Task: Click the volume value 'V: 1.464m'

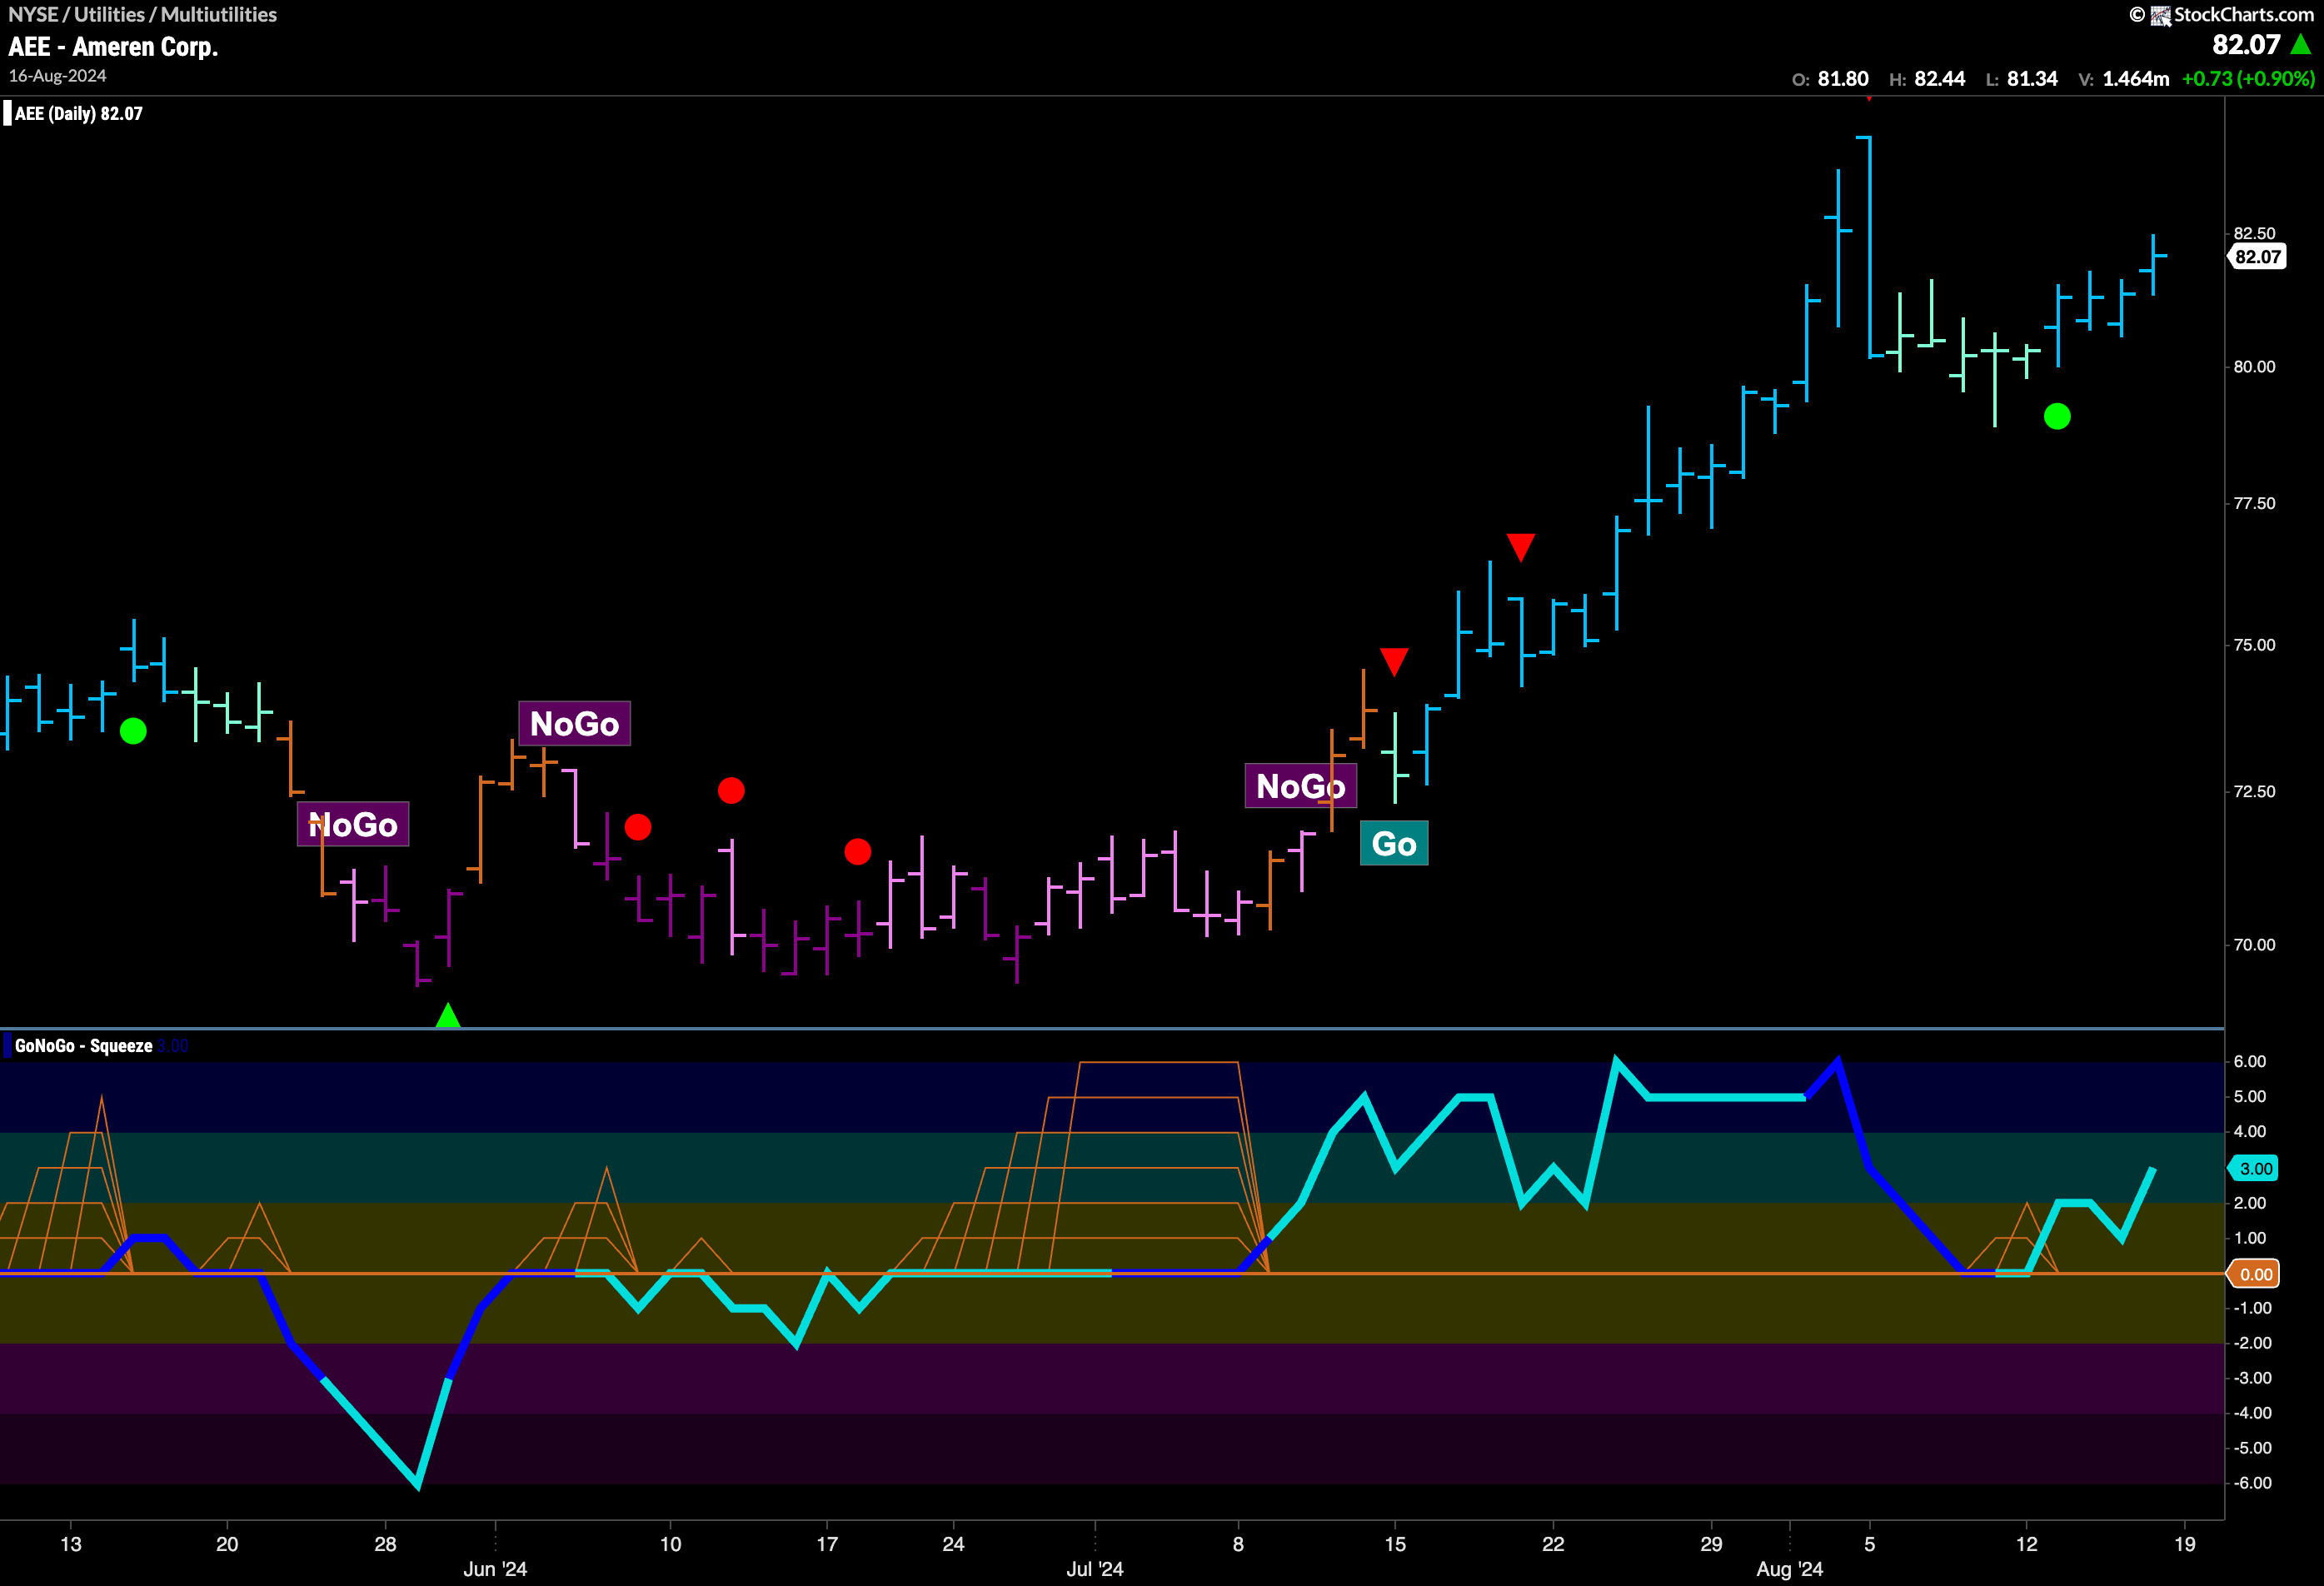Action: point(2124,78)
